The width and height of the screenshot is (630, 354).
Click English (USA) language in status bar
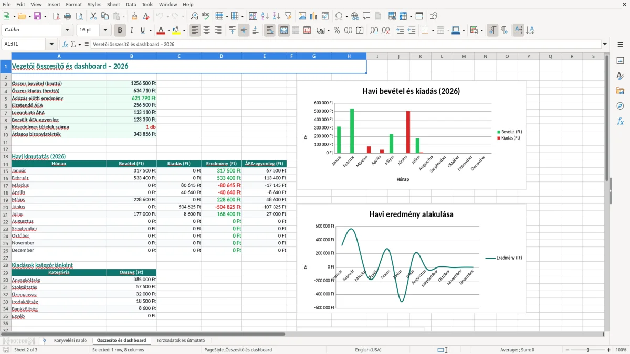pos(368,350)
